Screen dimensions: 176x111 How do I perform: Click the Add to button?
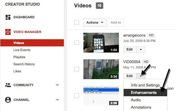pos(116,22)
